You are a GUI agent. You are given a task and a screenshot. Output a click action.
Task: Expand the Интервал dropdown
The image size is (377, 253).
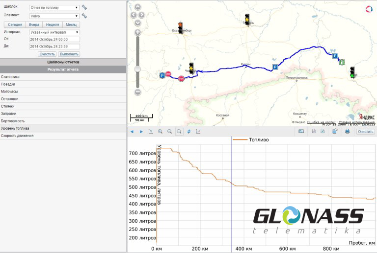pos(54,32)
